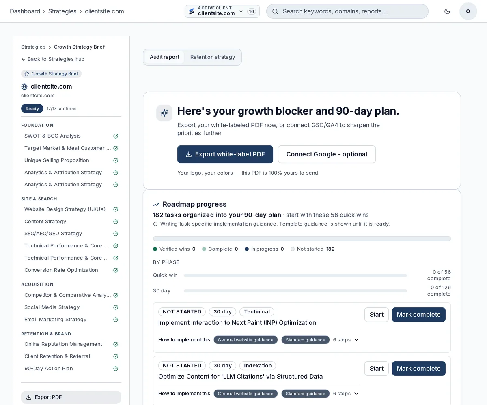This screenshot has height=405, width=487.
Task: Click the overall roadmap progress bar
Action: pos(302,239)
